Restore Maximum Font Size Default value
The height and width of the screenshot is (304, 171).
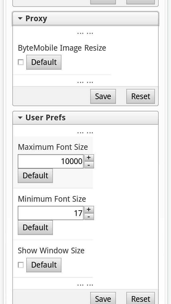tap(35, 176)
